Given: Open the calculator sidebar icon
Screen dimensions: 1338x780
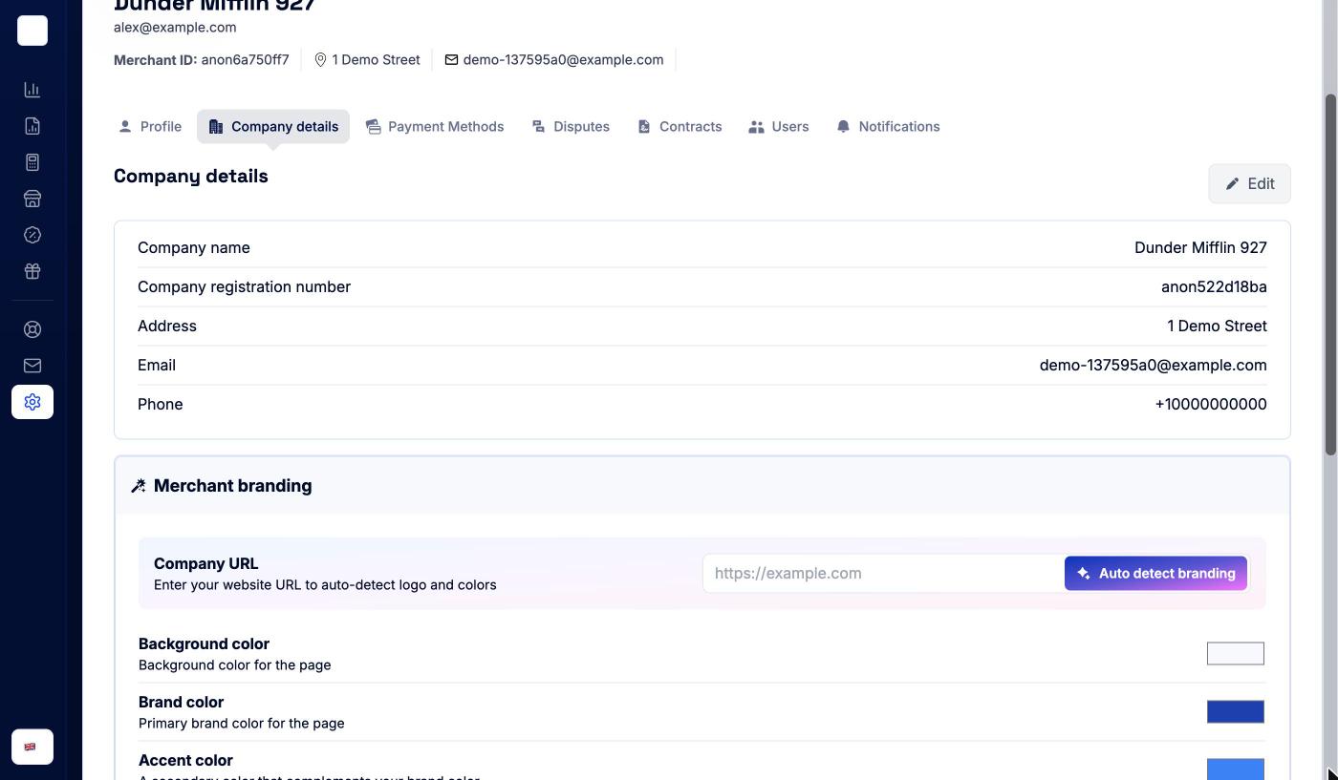Looking at the screenshot, I should tap(32, 162).
